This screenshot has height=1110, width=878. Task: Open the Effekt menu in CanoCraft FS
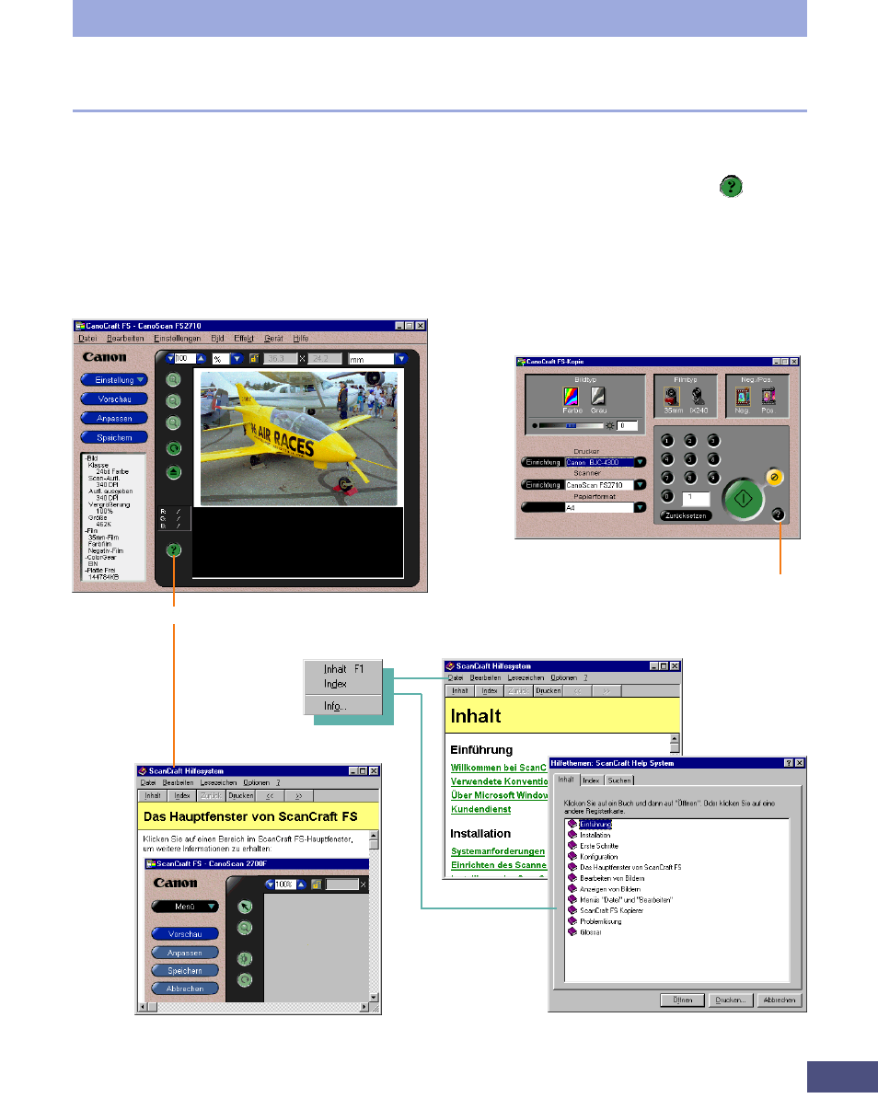tap(244, 339)
